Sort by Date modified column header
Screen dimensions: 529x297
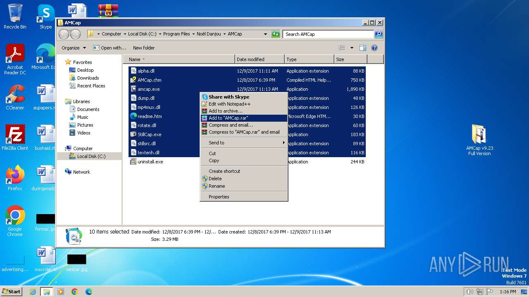pyautogui.click(x=260, y=59)
